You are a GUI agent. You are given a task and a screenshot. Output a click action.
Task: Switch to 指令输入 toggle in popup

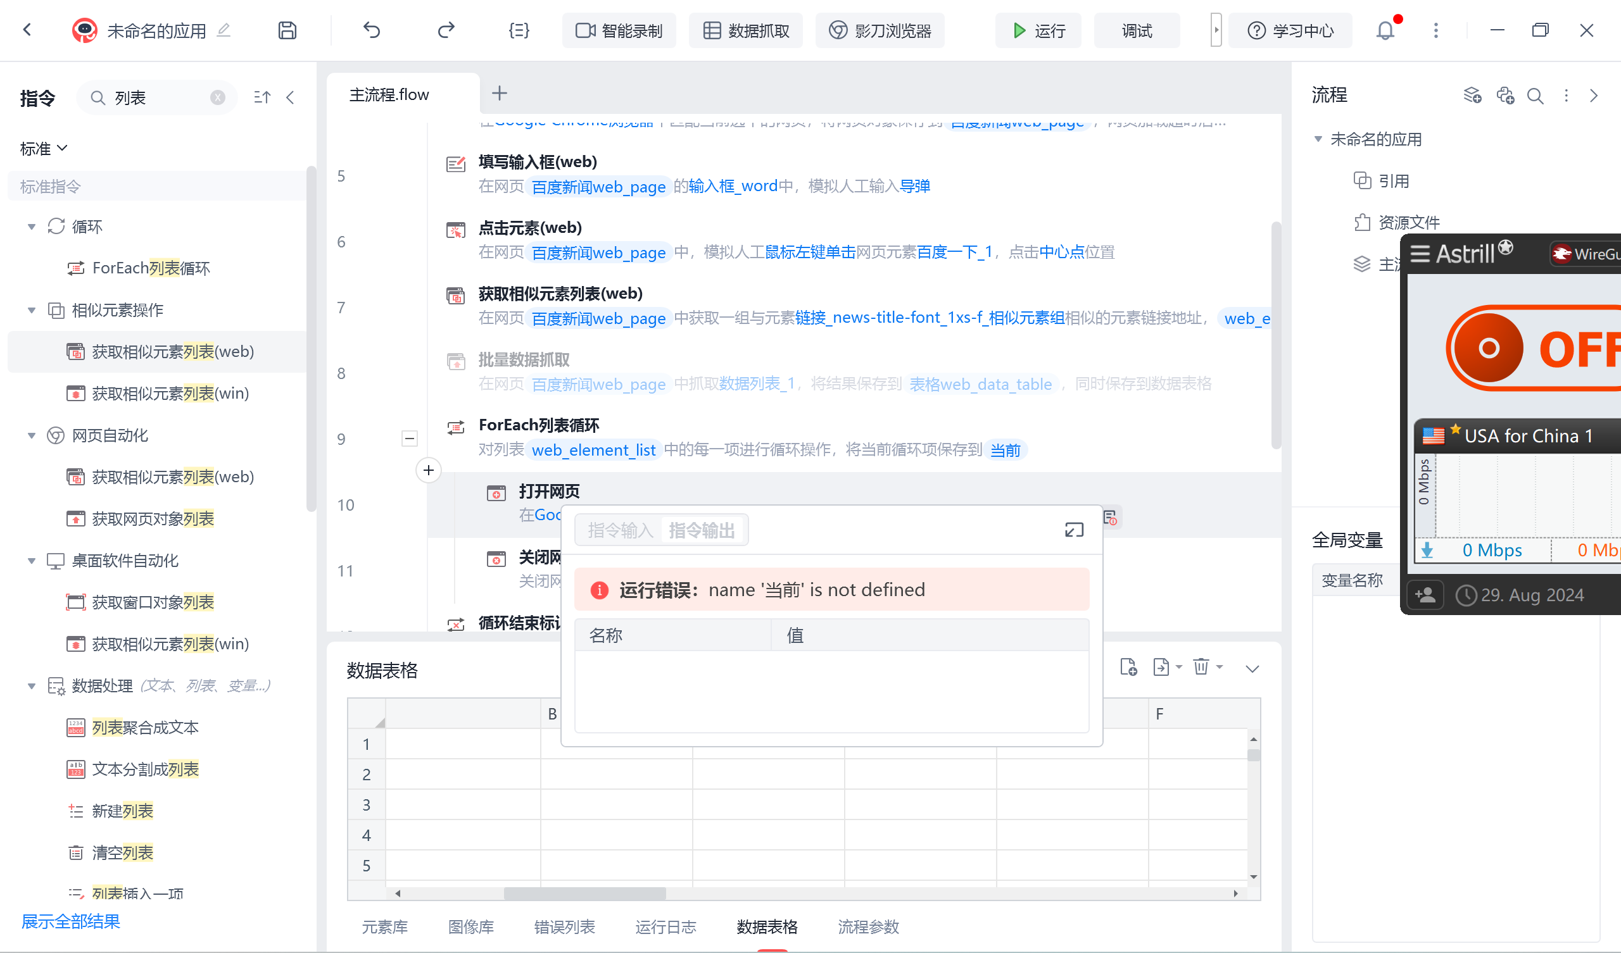[x=620, y=530]
